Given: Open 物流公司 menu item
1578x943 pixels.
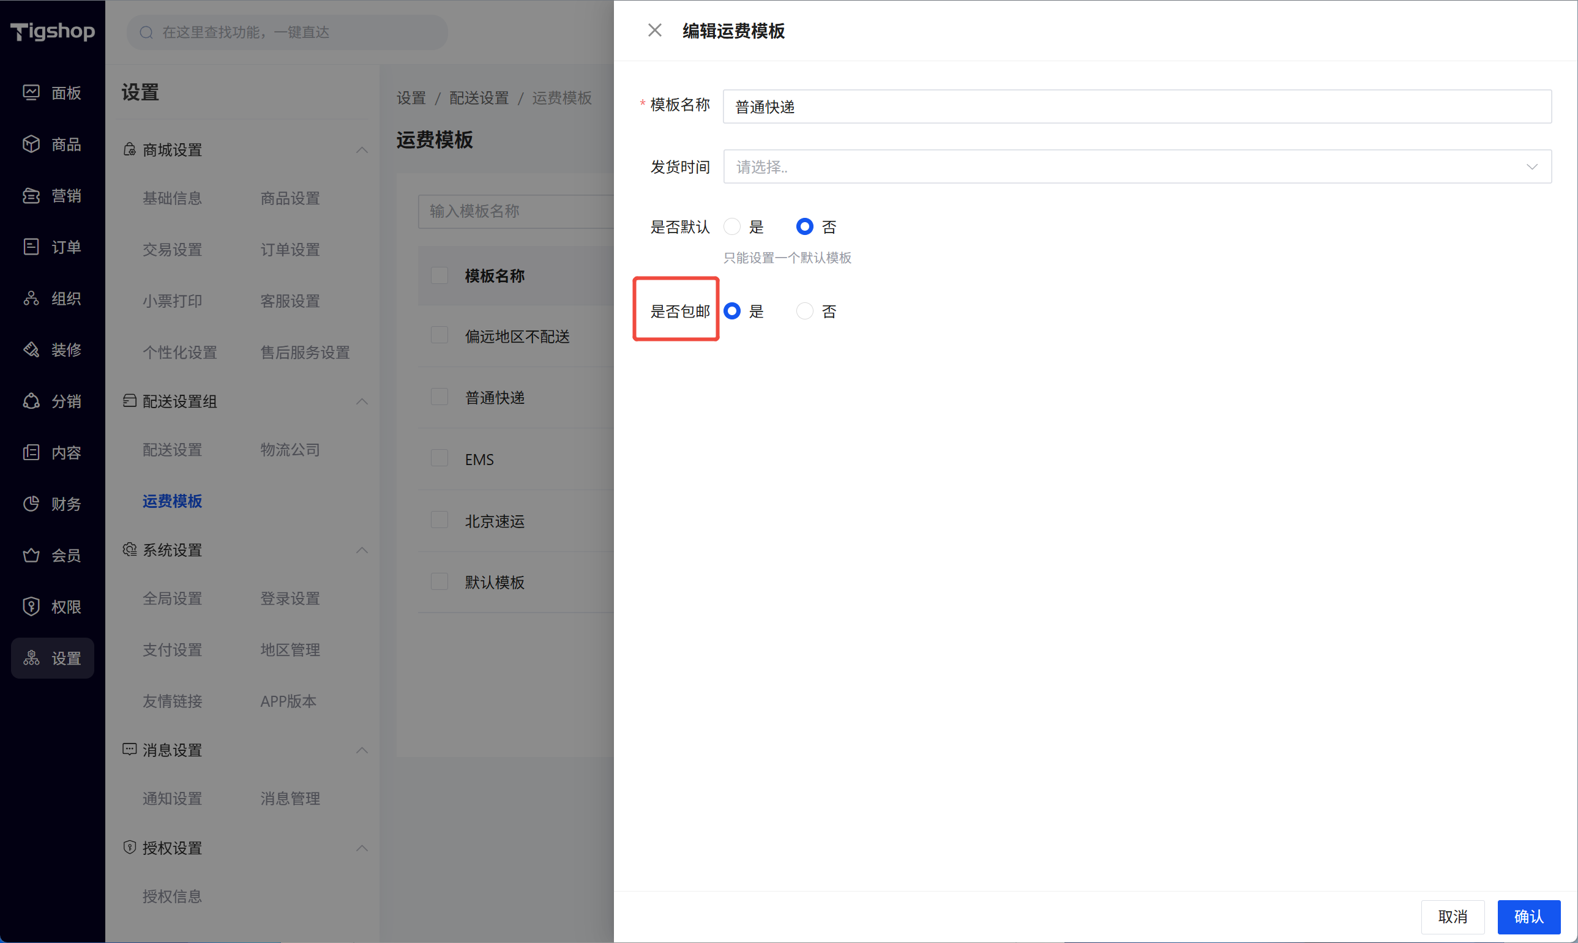Looking at the screenshot, I should pyautogui.click(x=290, y=450).
